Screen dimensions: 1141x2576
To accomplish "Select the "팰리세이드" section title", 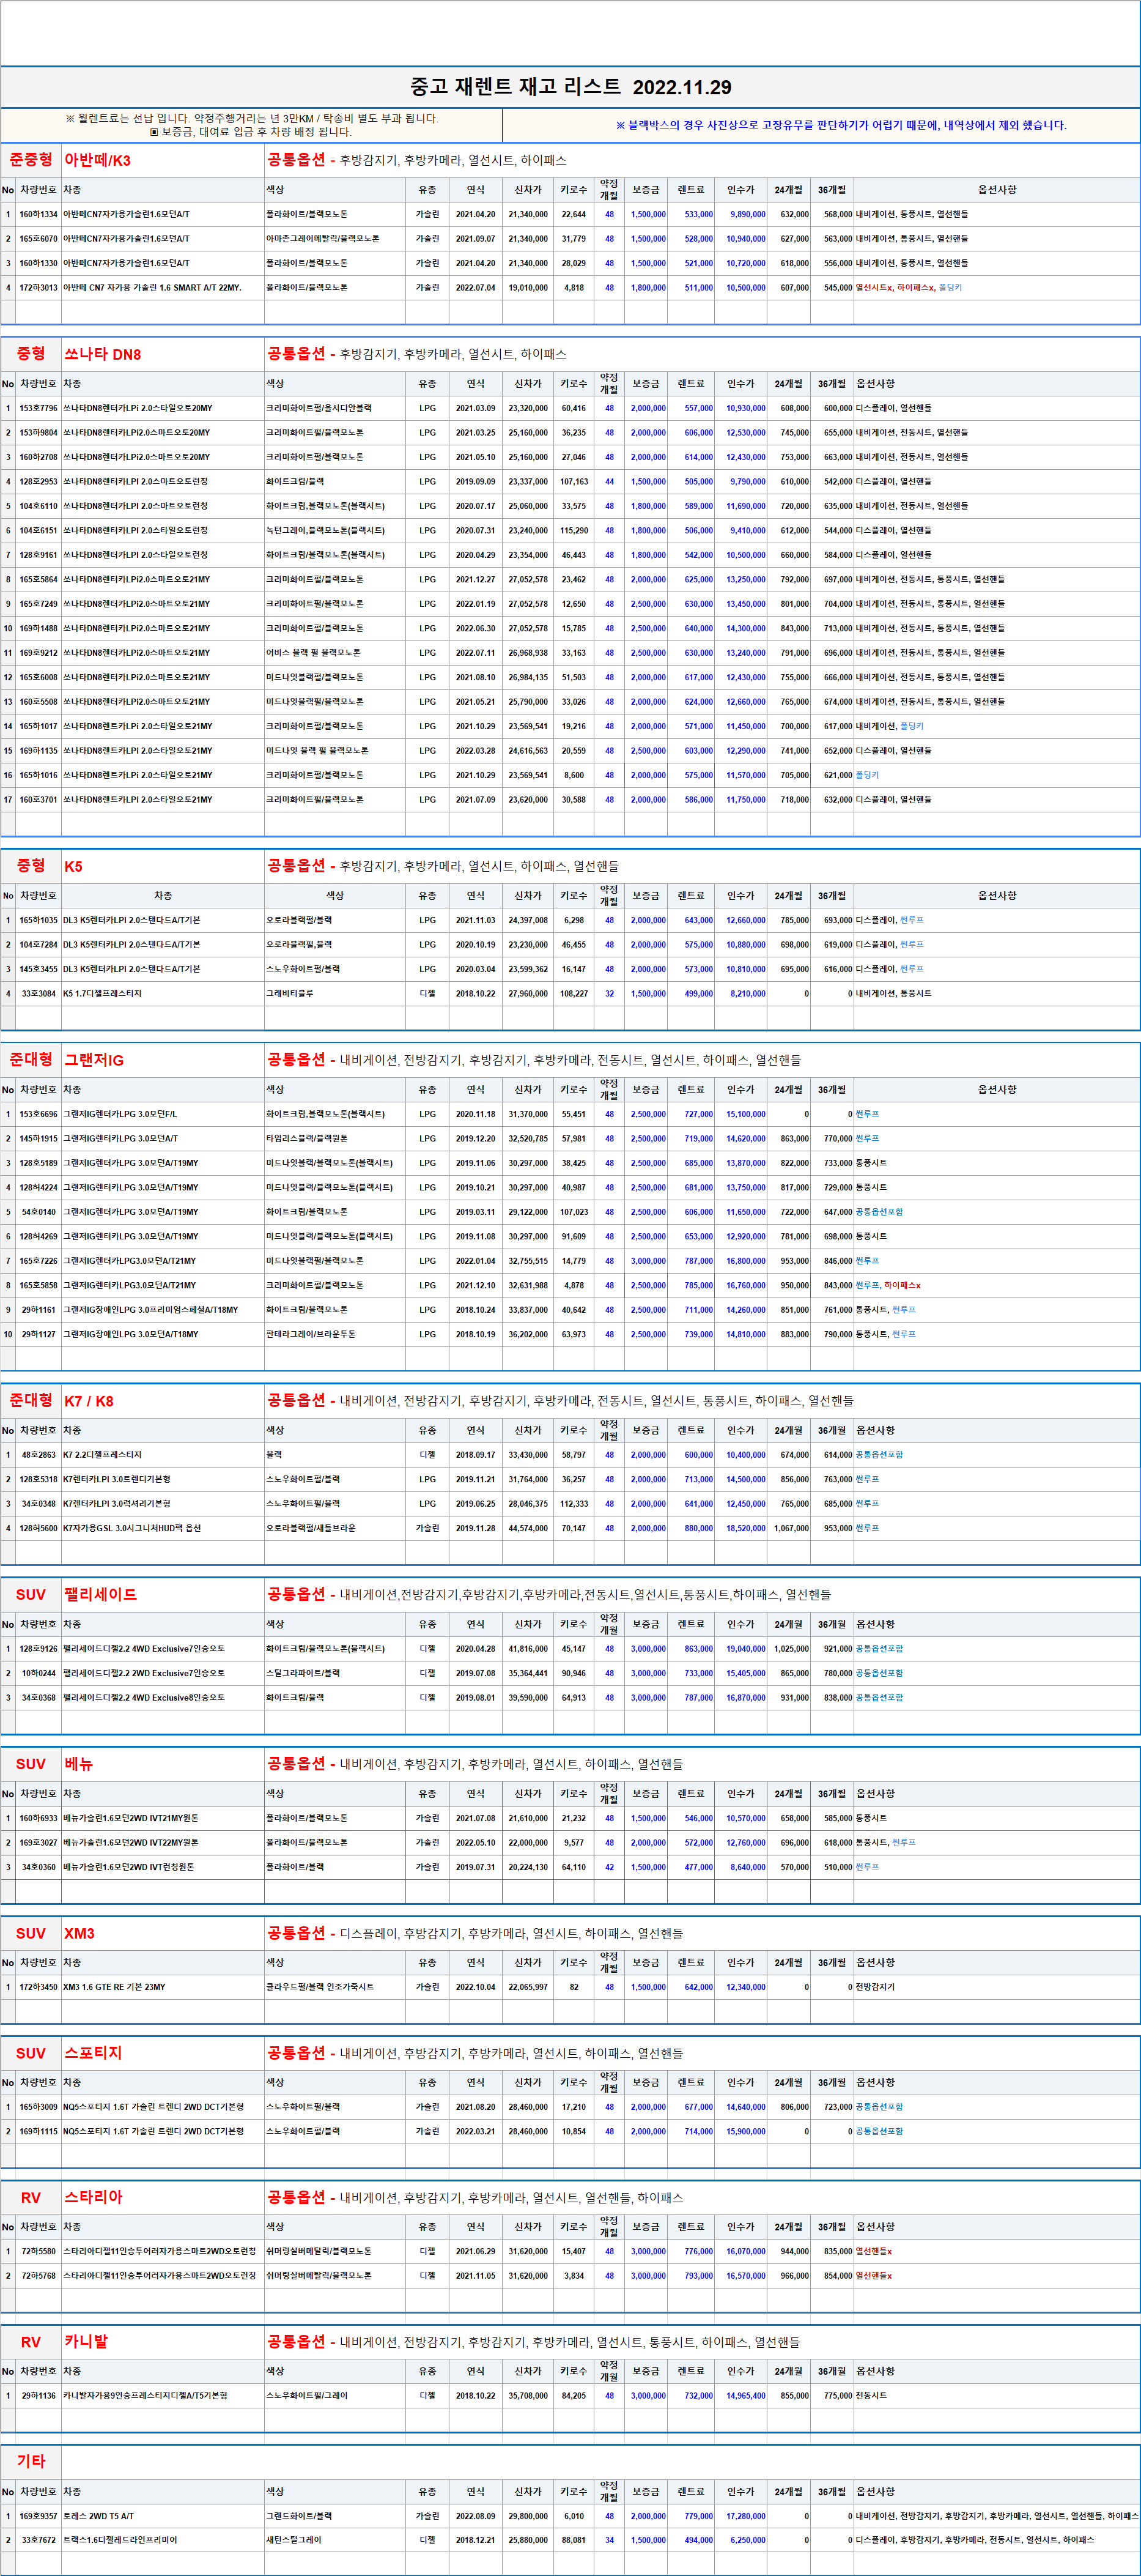I will coord(100,1595).
